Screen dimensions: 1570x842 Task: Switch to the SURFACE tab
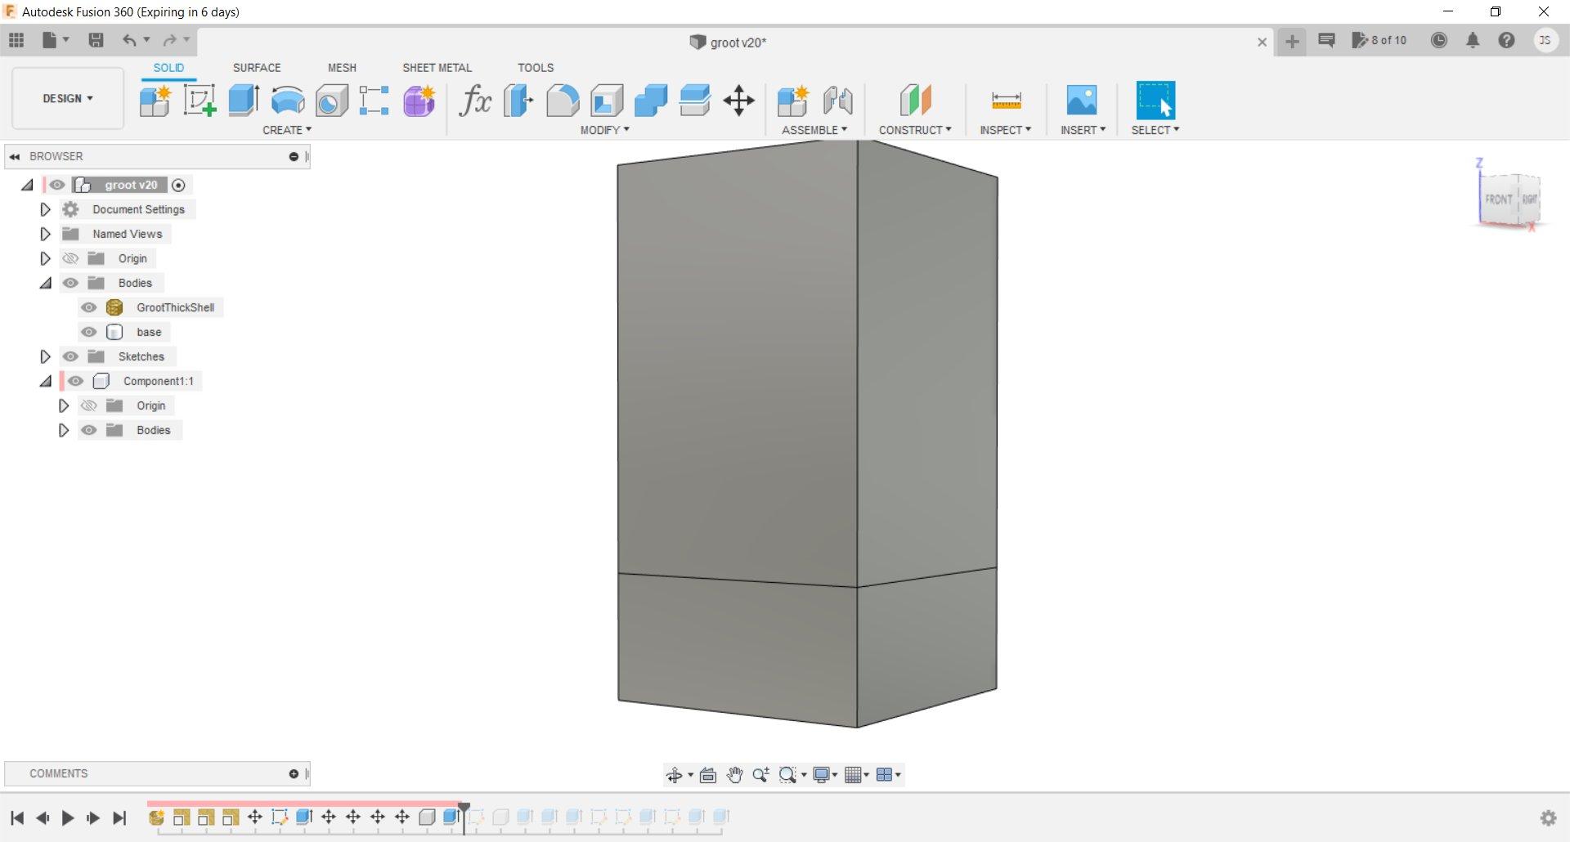257,68
